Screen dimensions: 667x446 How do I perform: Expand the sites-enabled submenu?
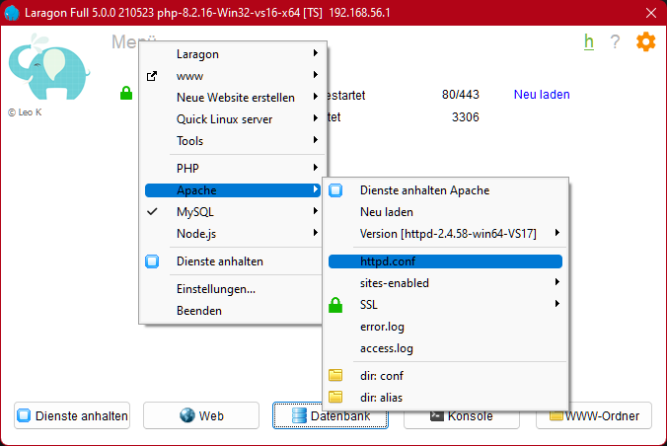pyautogui.click(x=395, y=283)
